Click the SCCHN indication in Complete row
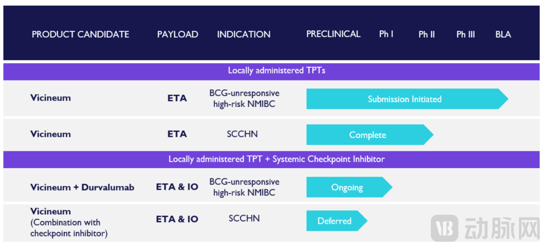The image size is (544, 246). 242,134
